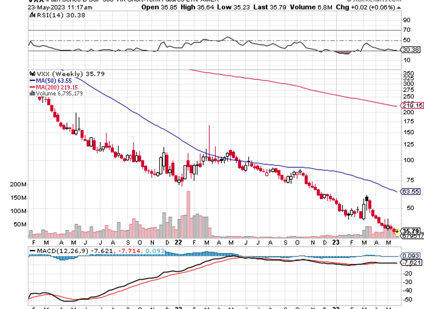424x309 pixels.
Task: Click the red -7.714 signal value
Action: pyautogui.click(x=129, y=251)
